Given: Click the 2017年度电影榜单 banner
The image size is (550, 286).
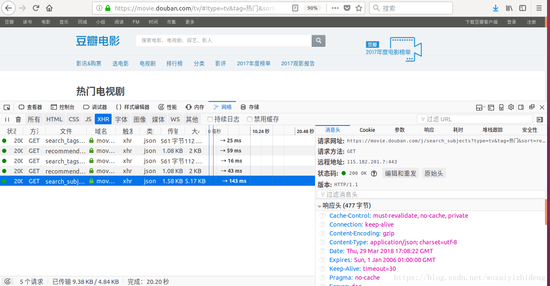Looking at the screenshot, I should pyautogui.click(x=393, y=49).
